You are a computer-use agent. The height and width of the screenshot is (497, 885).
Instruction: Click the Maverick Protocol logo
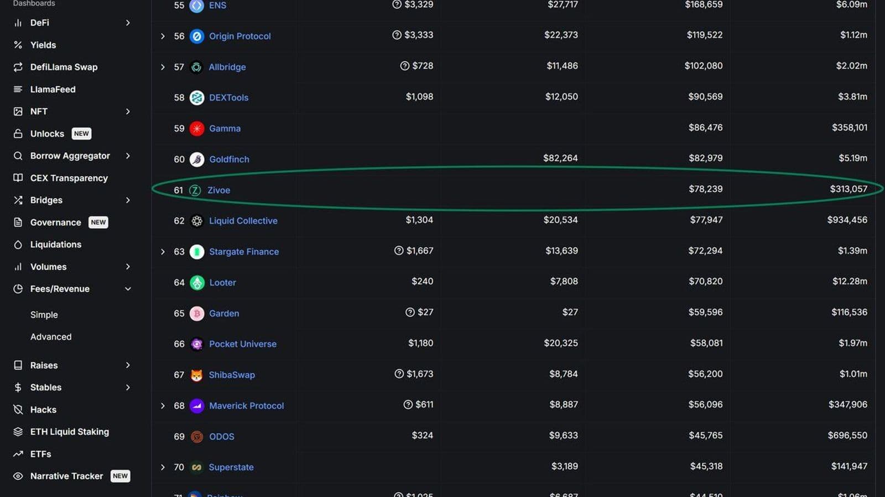[x=197, y=406]
